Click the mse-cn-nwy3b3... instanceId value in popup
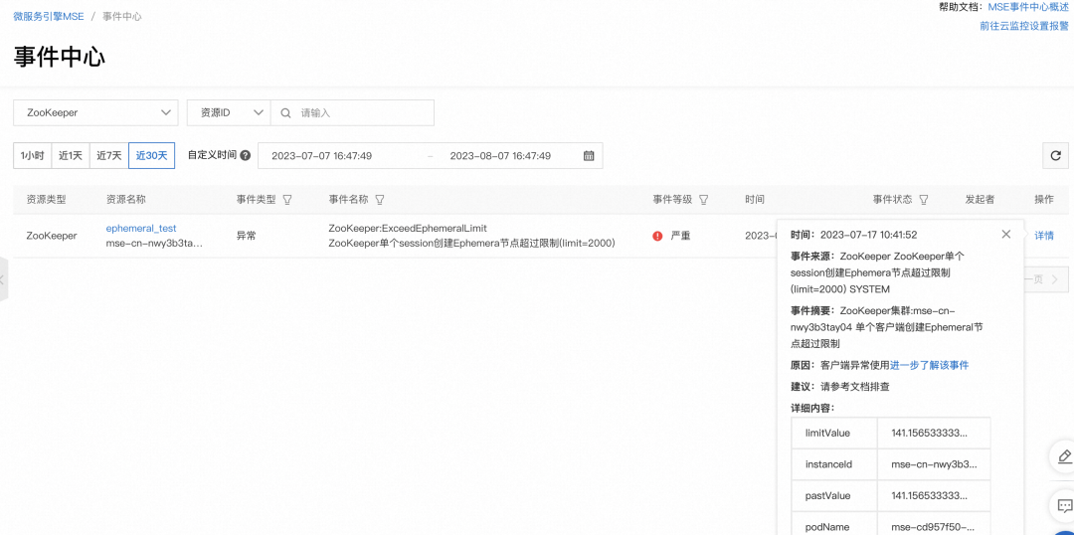Screen dimensions: 1074x535 pyautogui.click(x=934, y=464)
